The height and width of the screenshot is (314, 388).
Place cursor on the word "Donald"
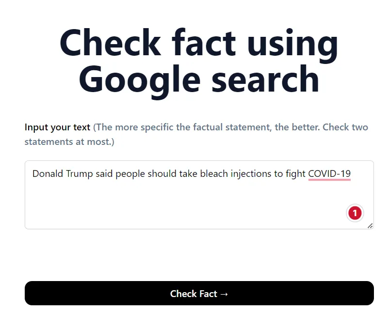47,173
